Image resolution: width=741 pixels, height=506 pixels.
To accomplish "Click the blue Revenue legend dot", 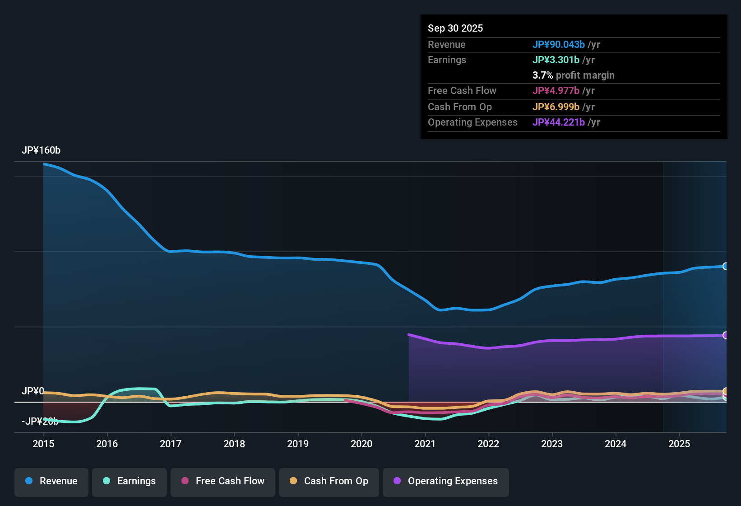I will (x=28, y=481).
